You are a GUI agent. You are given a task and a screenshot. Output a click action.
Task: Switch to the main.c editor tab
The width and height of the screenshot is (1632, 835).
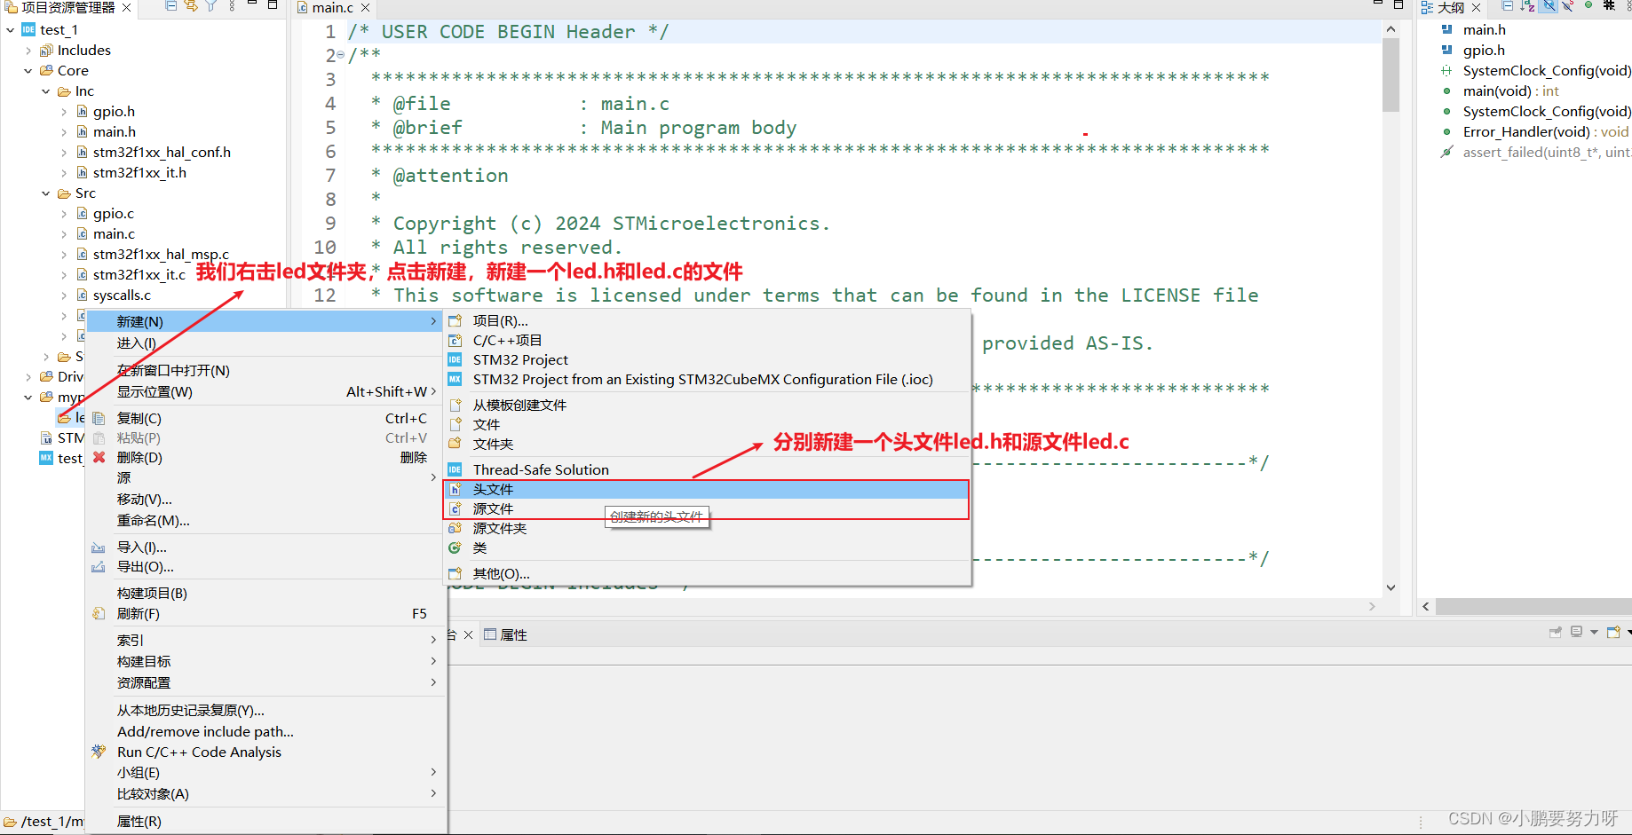pos(333,8)
